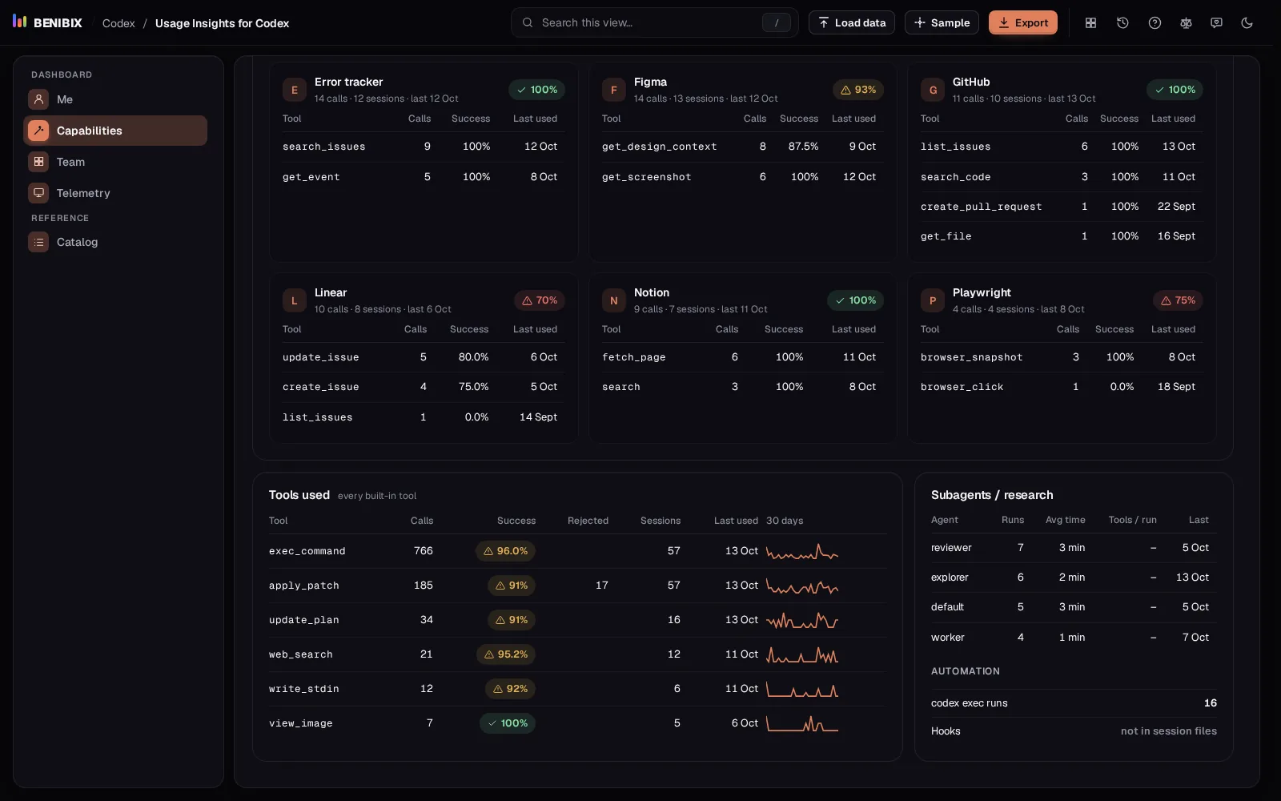The width and height of the screenshot is (1281, 801).
Task: Click the Calls column header in Tools used
Action: pyautogui.click(x=422, y=521)
